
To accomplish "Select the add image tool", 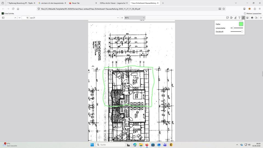I will (247, 18).
